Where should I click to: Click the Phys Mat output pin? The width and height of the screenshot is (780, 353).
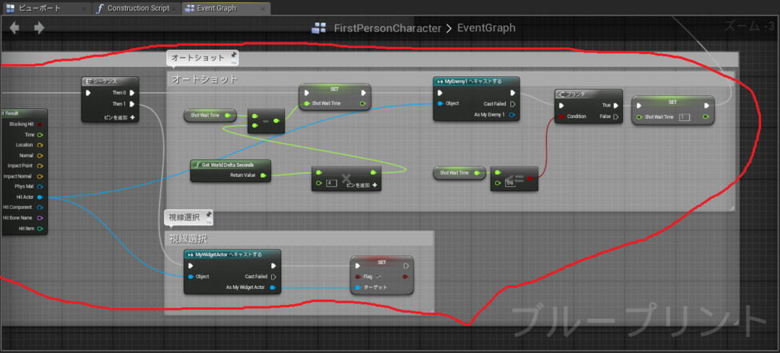pos(40,187)
